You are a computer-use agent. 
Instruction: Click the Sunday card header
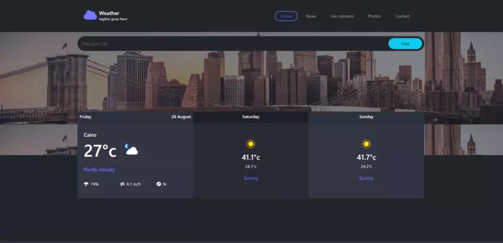coord(366,117)
